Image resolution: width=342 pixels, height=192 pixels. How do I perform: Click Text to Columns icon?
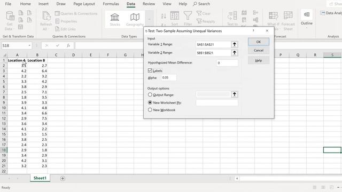tap(232, 16)
